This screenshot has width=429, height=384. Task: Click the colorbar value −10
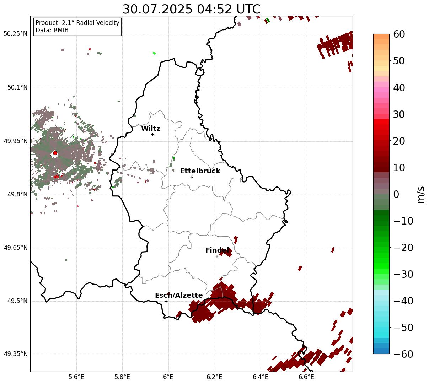coord(403,221)
